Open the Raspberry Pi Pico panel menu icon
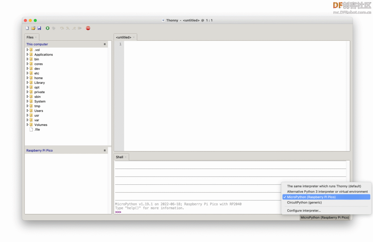 pos(105,151)
